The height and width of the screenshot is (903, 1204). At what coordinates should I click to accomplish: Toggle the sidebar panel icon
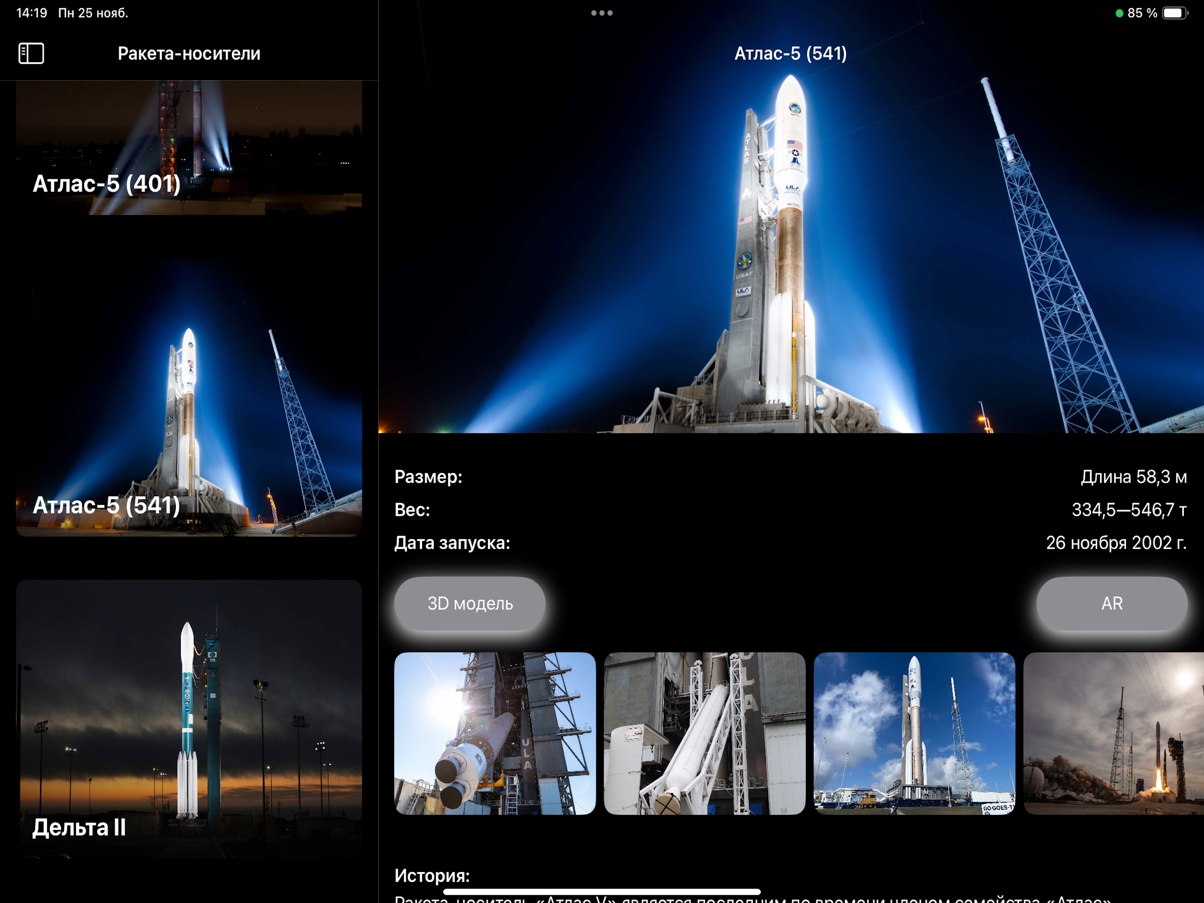click(31, 53)
